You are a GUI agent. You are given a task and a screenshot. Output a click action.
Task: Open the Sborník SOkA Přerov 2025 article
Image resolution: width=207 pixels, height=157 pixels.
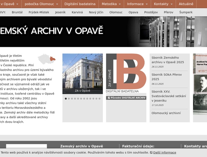pyautogui.click(x=167, y=77)
